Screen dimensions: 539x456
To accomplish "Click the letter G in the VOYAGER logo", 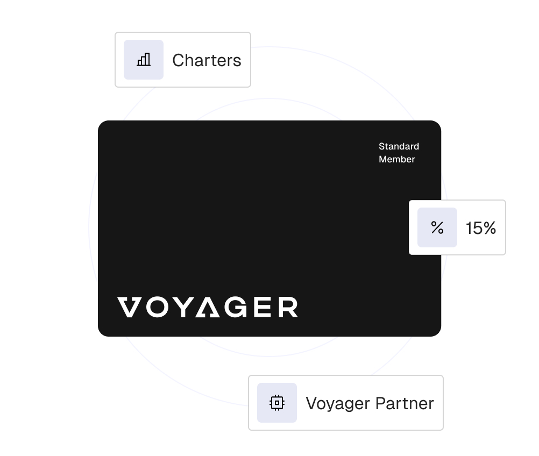I will (x=235, y=307).
